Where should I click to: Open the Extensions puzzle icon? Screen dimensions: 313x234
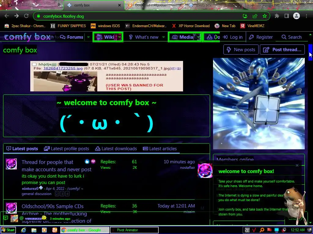tap(277, 16)
